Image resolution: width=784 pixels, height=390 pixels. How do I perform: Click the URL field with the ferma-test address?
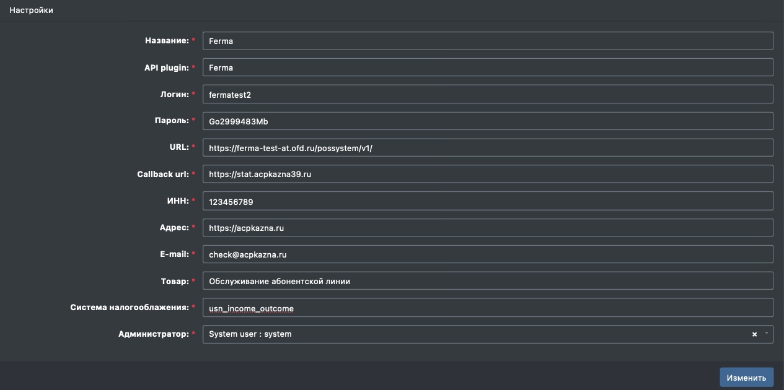[487, 147]
